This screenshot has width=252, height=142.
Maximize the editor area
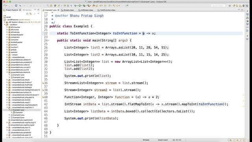242,10
